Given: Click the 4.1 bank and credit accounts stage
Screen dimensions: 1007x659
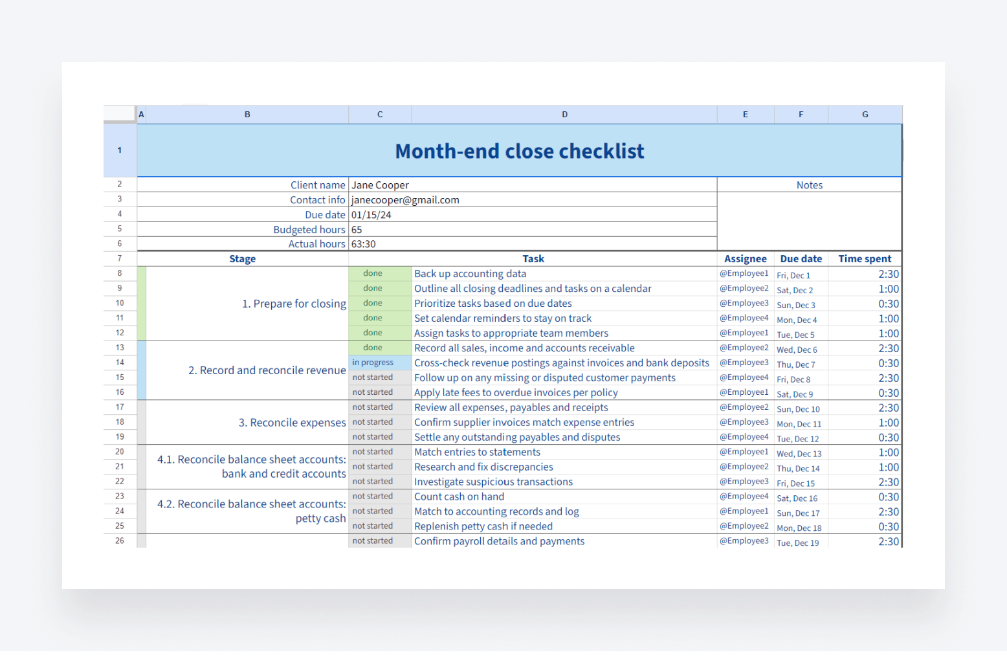Looking at the screenshot, I should coord(247,467).
